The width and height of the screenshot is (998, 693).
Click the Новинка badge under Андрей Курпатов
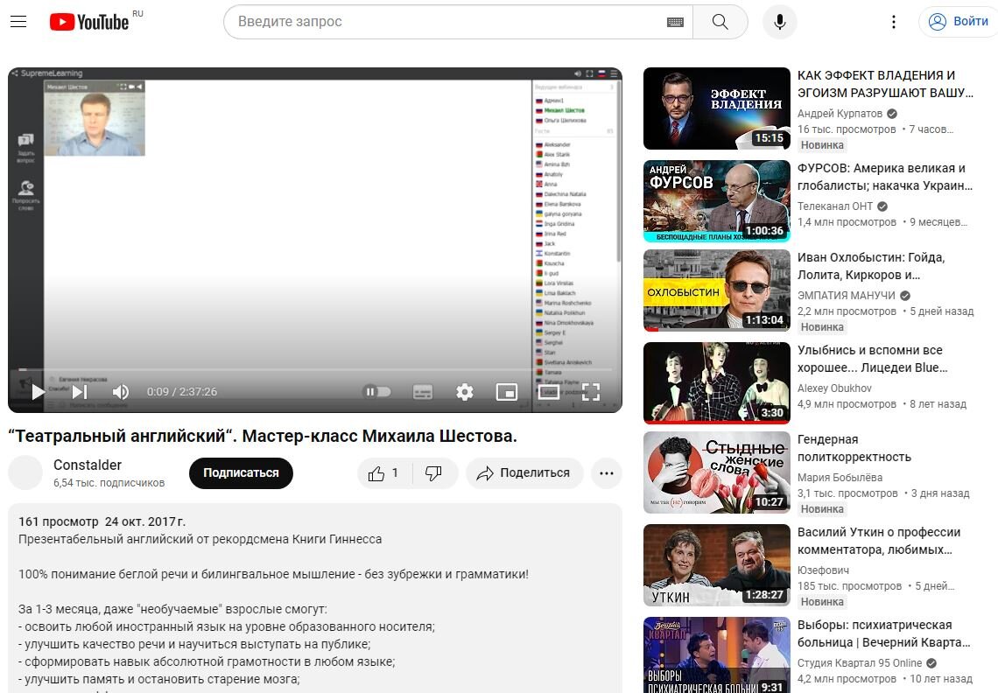tap(822, 145)
